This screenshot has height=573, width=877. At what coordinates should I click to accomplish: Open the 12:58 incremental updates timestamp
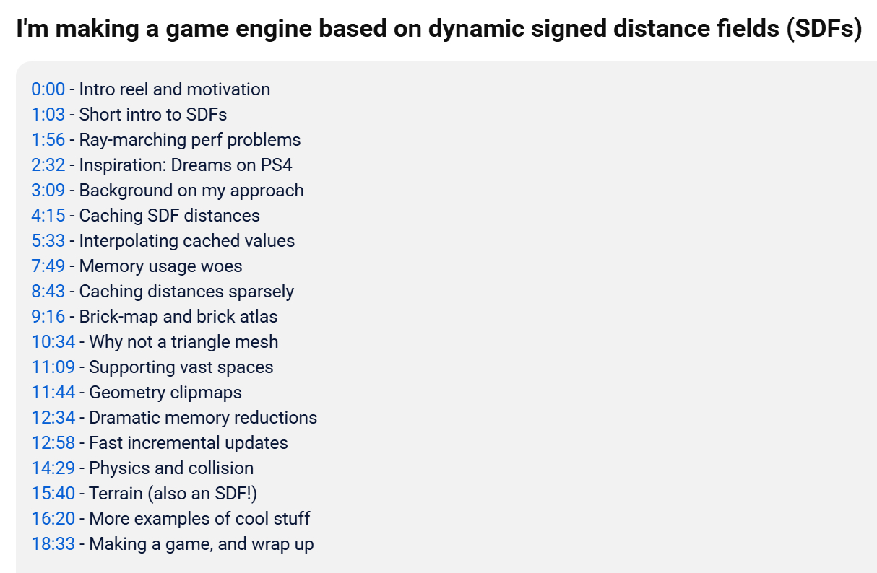(x=53, y=443)
